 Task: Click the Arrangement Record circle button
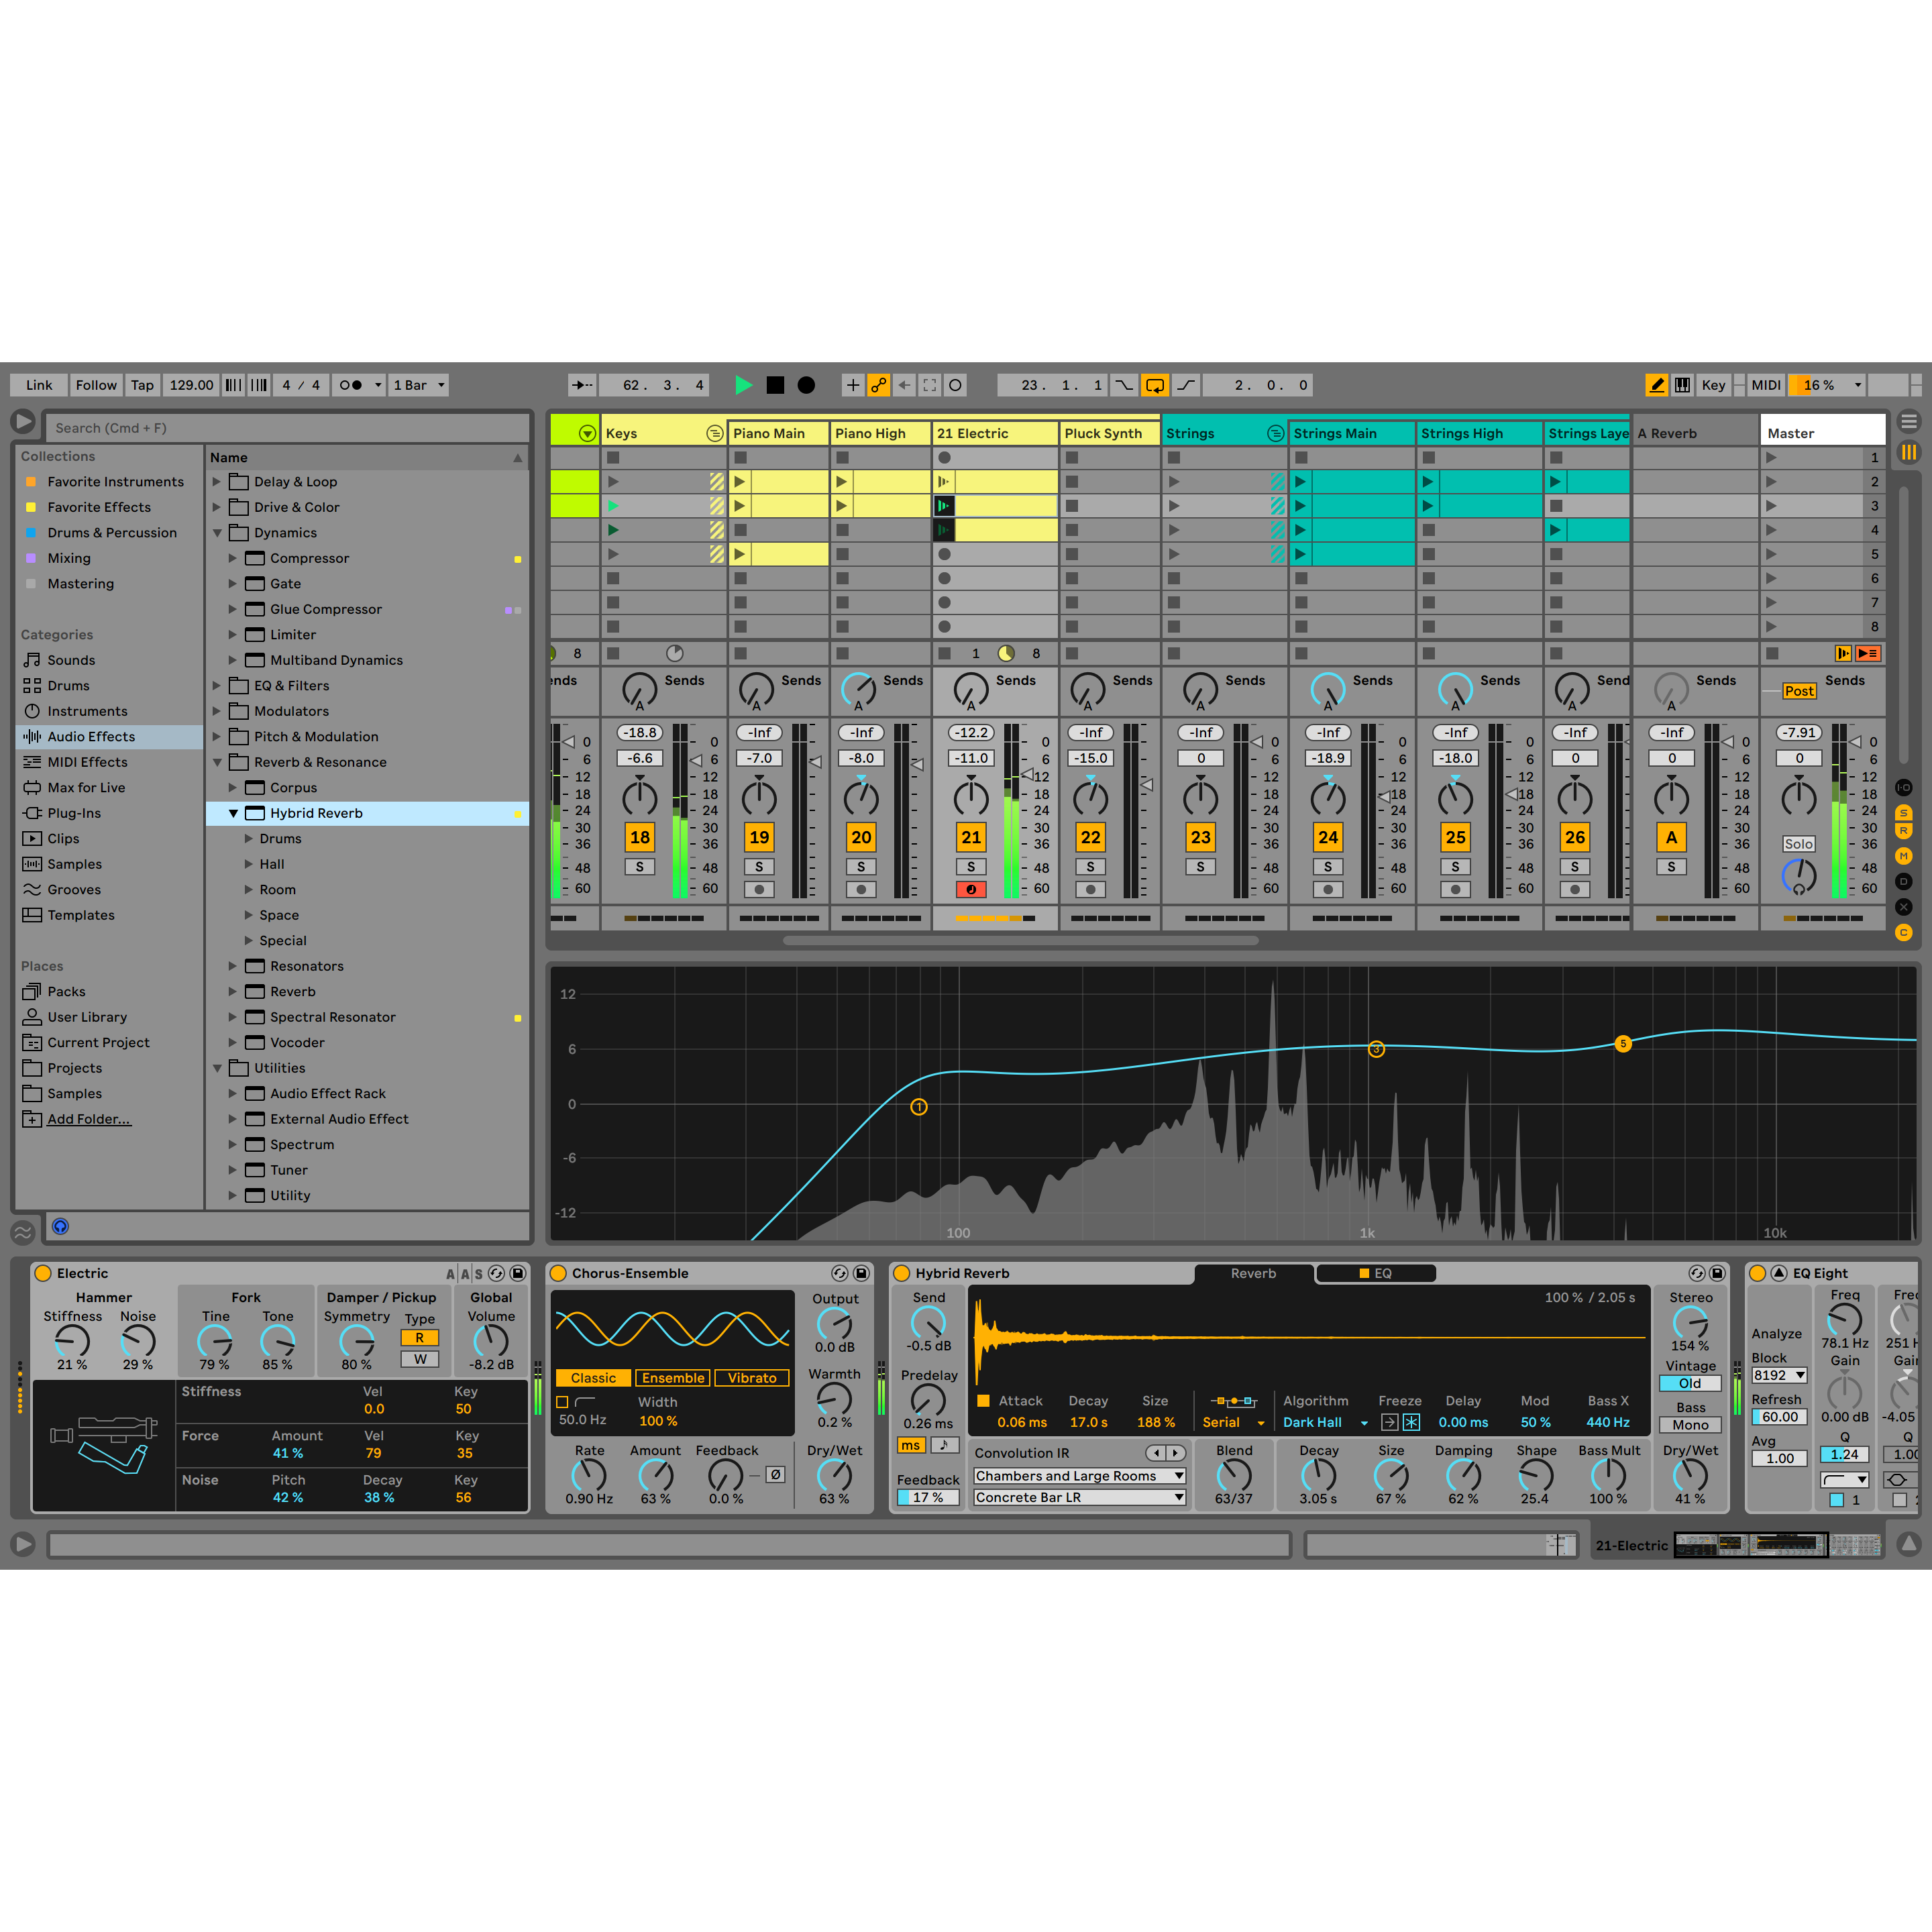point(806,385)
